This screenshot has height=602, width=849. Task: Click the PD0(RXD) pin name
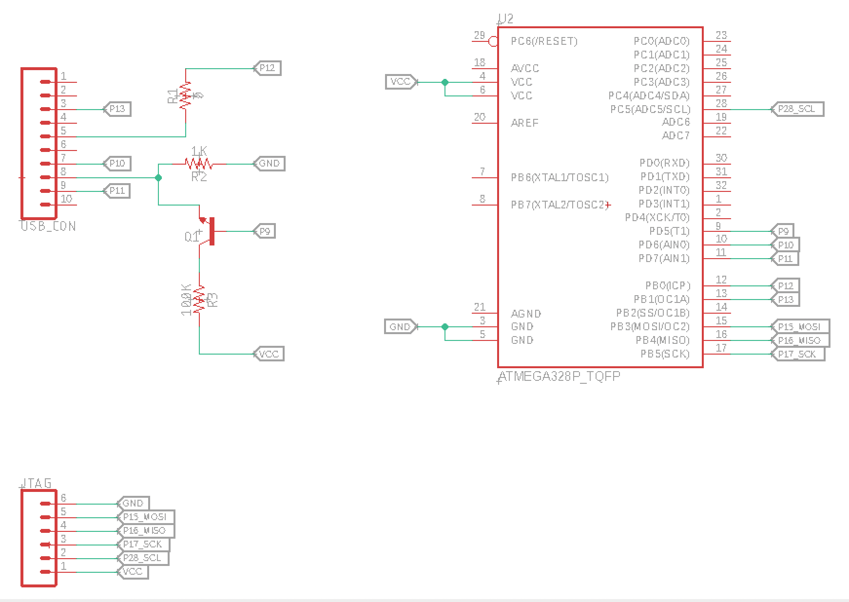click(665, 163)
